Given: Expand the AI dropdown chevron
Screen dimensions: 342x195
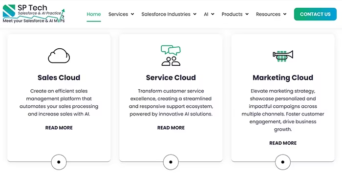Looking at the screenshot, I should (x=213, y=14).
